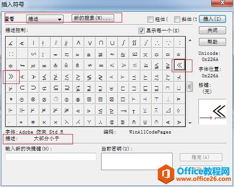Click the 插入(I) button
Viewport: 234px width, 187px height.
(212, 19)
